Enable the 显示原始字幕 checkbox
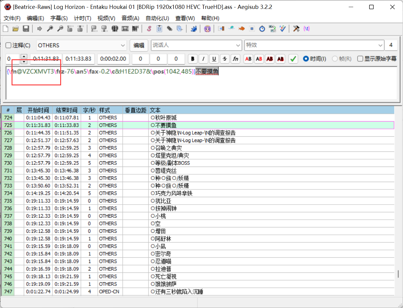 tap(360, 59)
